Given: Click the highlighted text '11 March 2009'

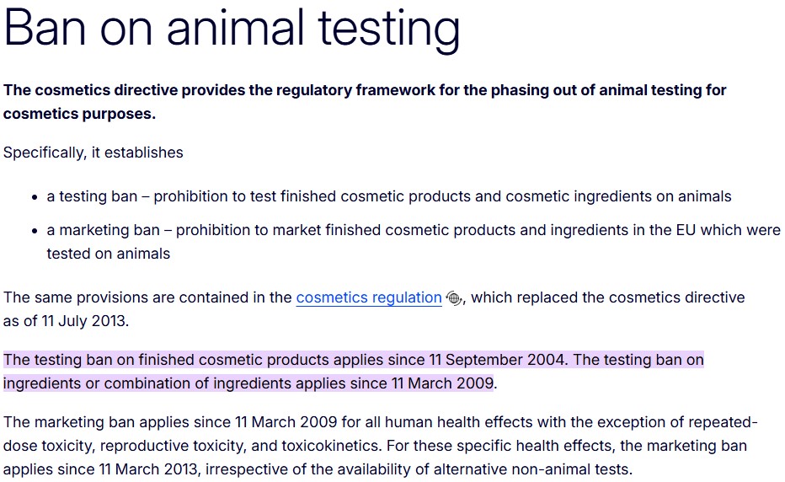Looking at the screenshot, I should click(x=442, y=383).
